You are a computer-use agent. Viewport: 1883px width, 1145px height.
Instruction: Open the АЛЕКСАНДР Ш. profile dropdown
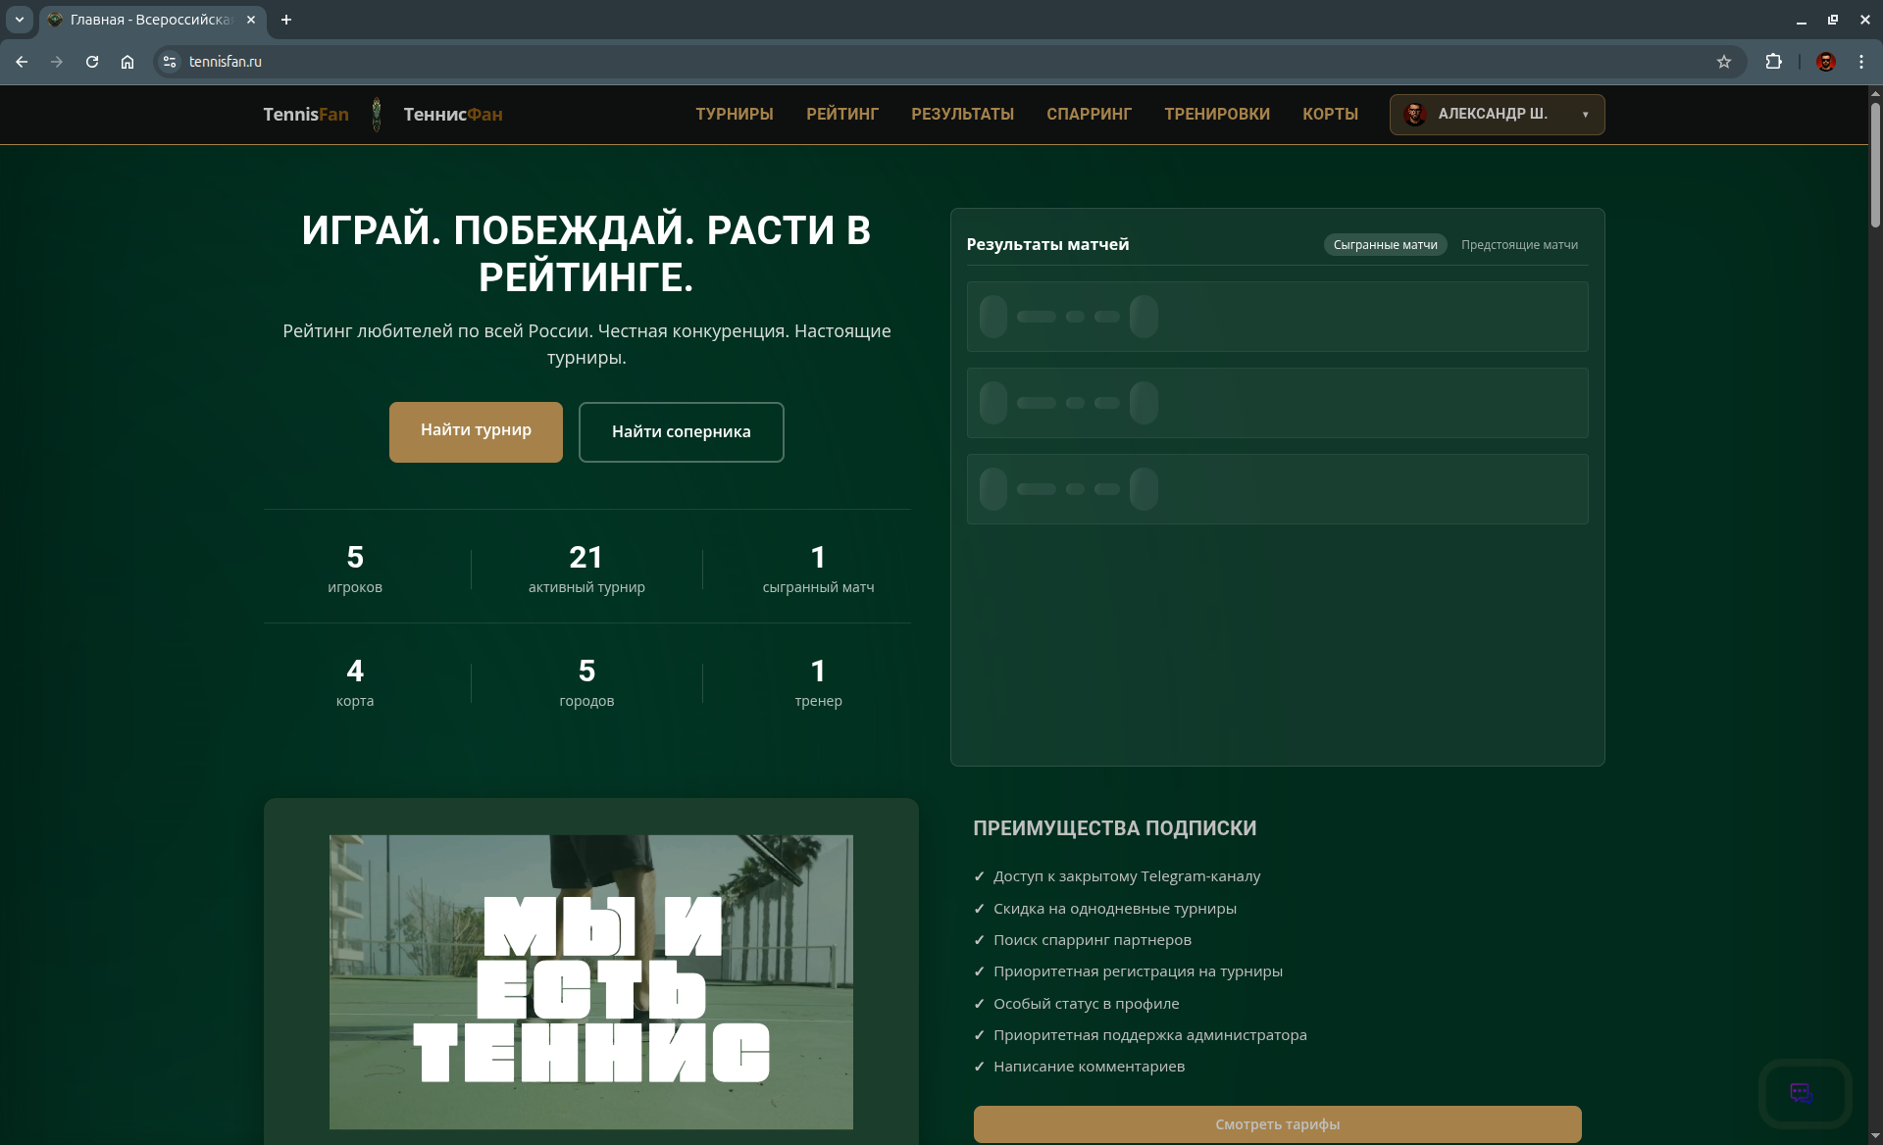coord(1496,114)
